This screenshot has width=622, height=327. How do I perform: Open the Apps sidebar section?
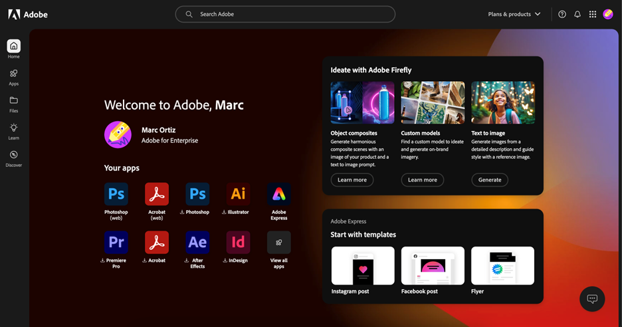point(13,77)
